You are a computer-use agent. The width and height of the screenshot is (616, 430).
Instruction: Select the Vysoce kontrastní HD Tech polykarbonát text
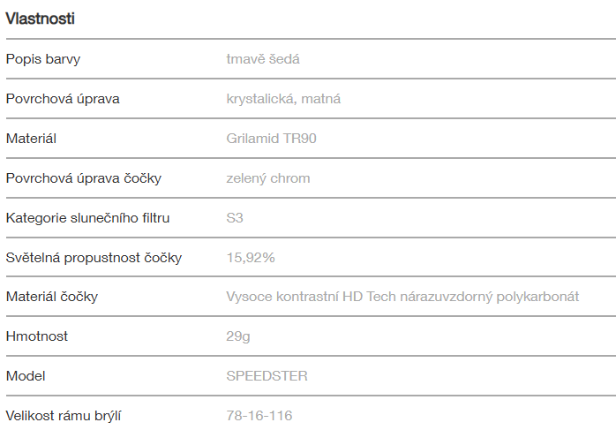(x=402, y=297)
